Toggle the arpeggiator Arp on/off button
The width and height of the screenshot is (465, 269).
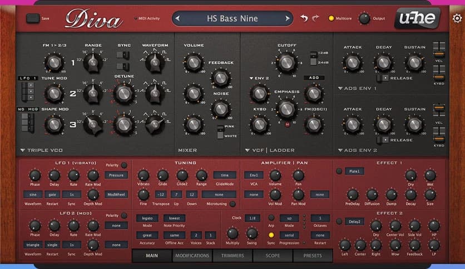(271, 217)
